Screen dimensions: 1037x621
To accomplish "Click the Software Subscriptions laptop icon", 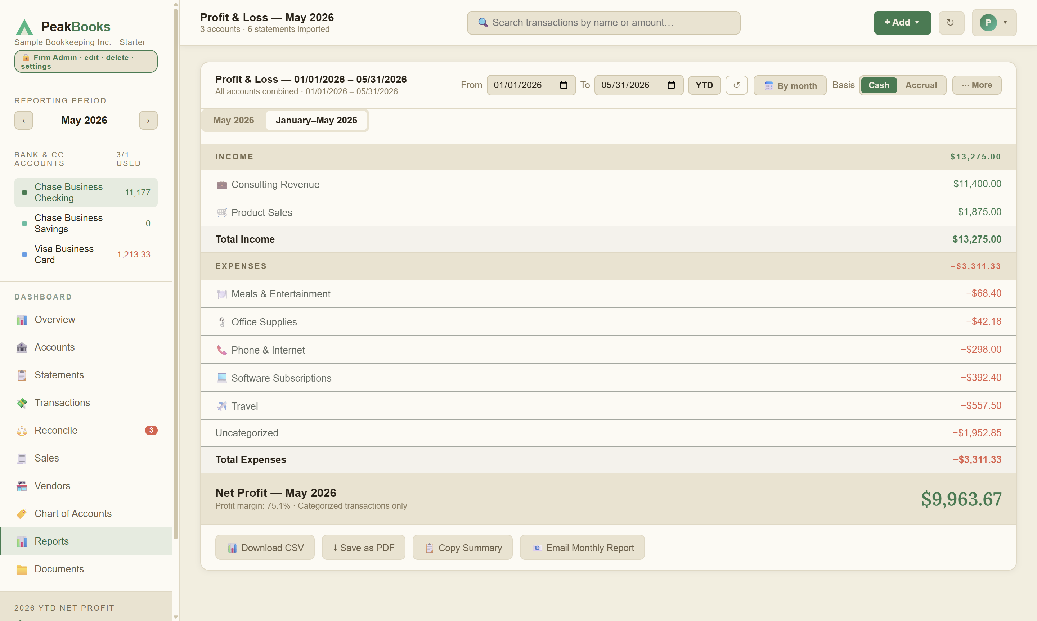I will click(222, 378).
